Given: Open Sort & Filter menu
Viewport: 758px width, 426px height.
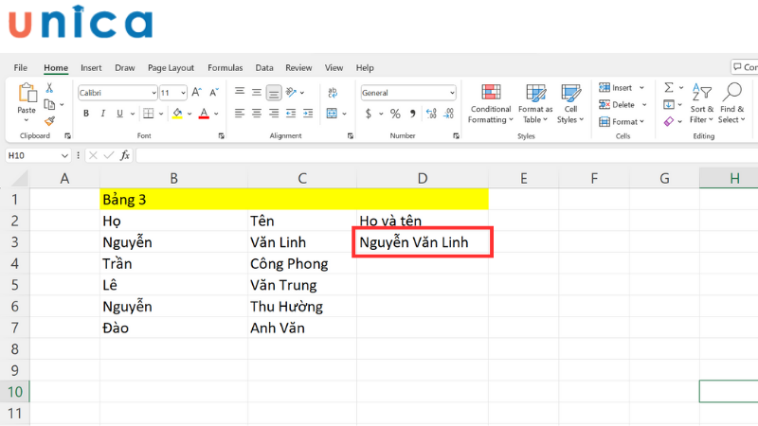Looking at the screenshot, I should click(701, 103).
